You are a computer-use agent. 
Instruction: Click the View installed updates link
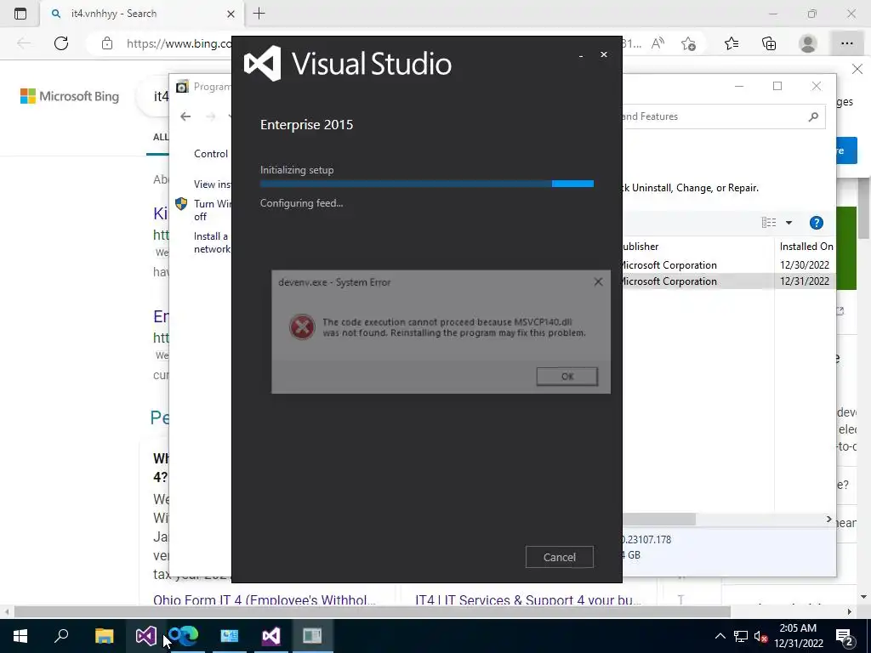coord(212,184)
